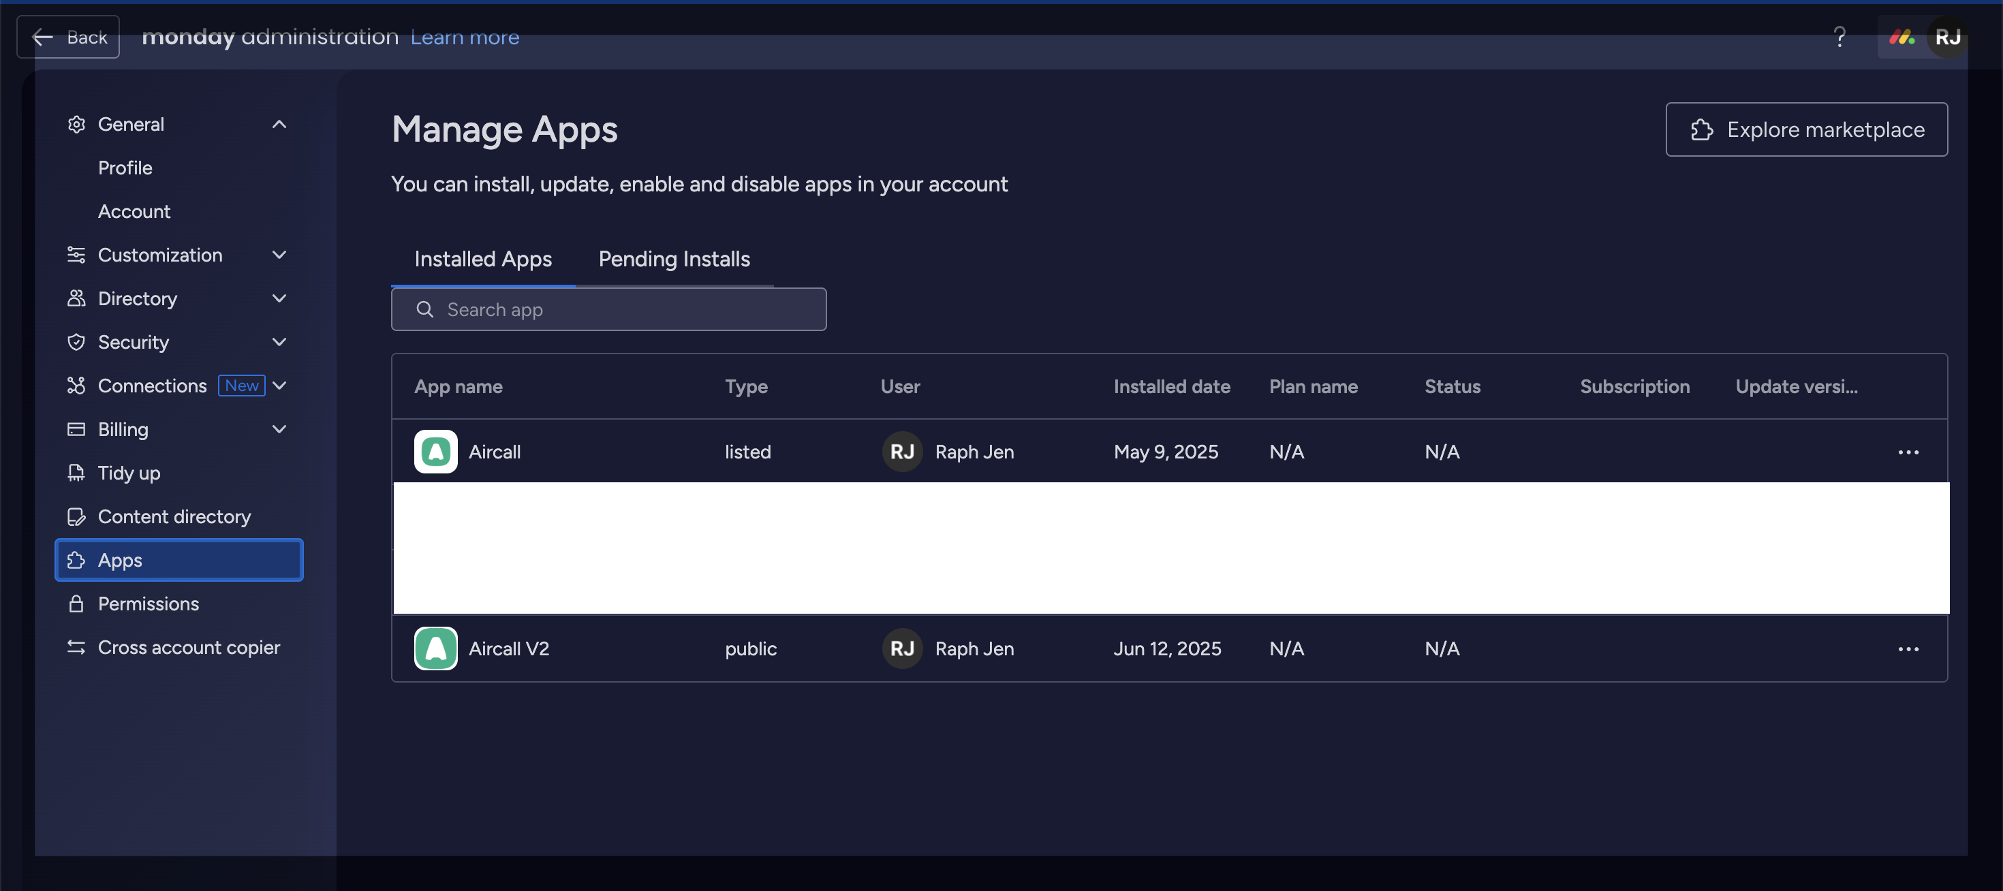Click RJ user avatar in Aircall V2 row
This screenshot has height=891, width=2003.
(x=902, y=648)
